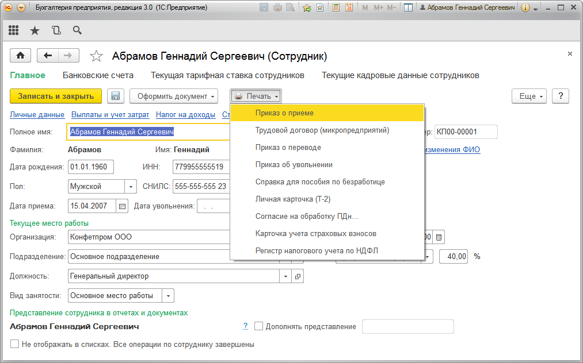Expand the Пол dropdown
The height and width of the screenshot is (363, 583).
[x=131, y=186]
